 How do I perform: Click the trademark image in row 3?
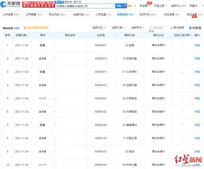pos(42,72)
